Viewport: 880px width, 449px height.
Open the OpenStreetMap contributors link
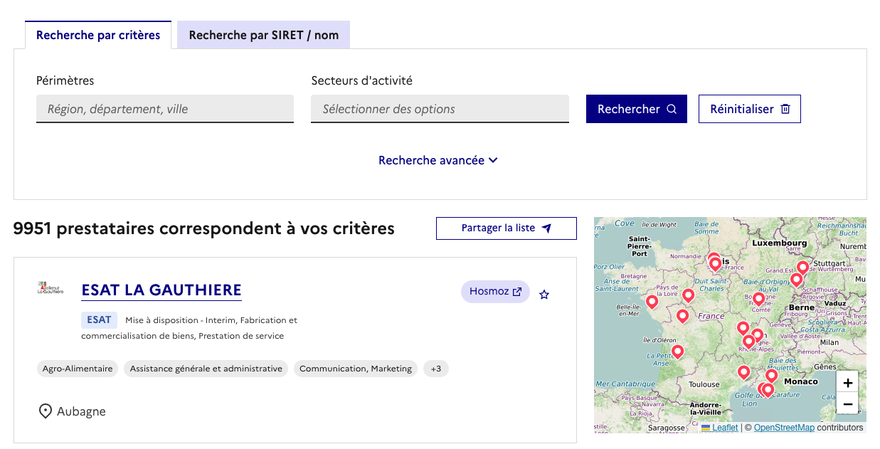(x=784, y=427)
